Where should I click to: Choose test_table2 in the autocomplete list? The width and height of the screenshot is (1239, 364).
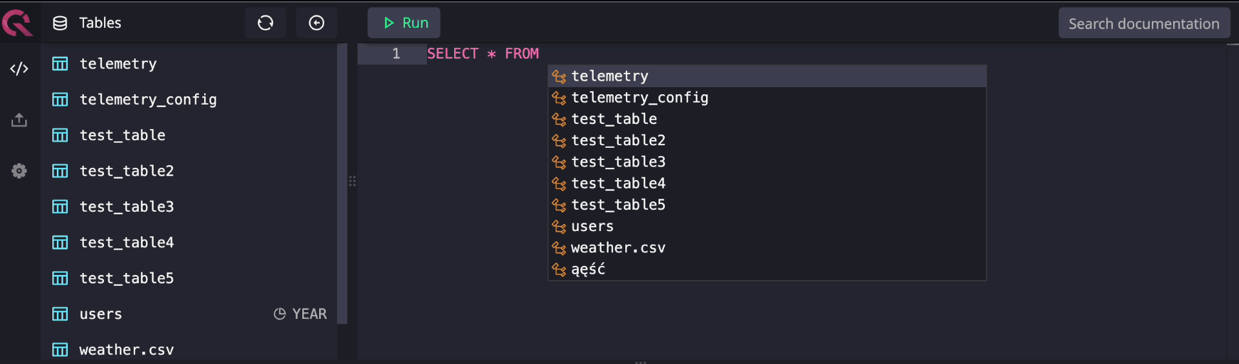(618, 140)
